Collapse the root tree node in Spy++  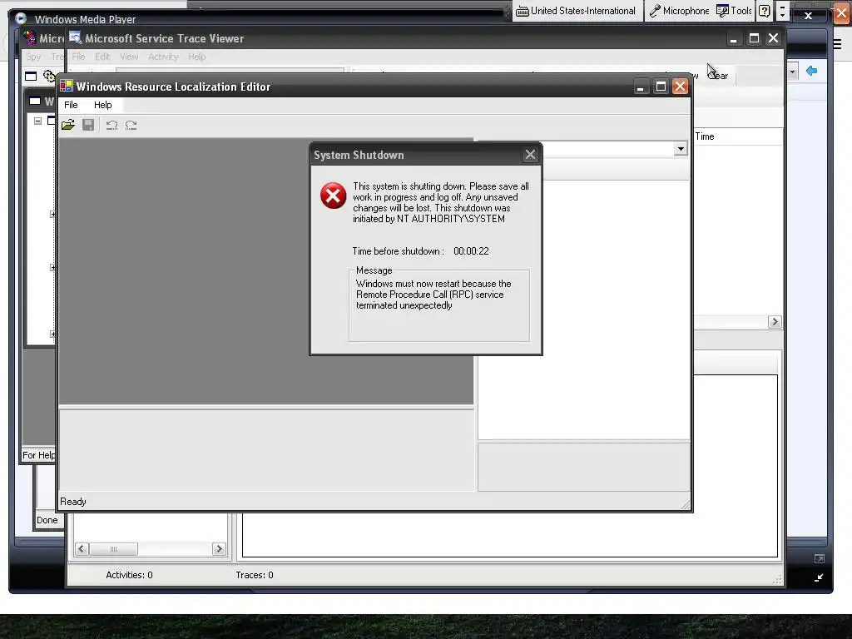(x=38, y=121)
